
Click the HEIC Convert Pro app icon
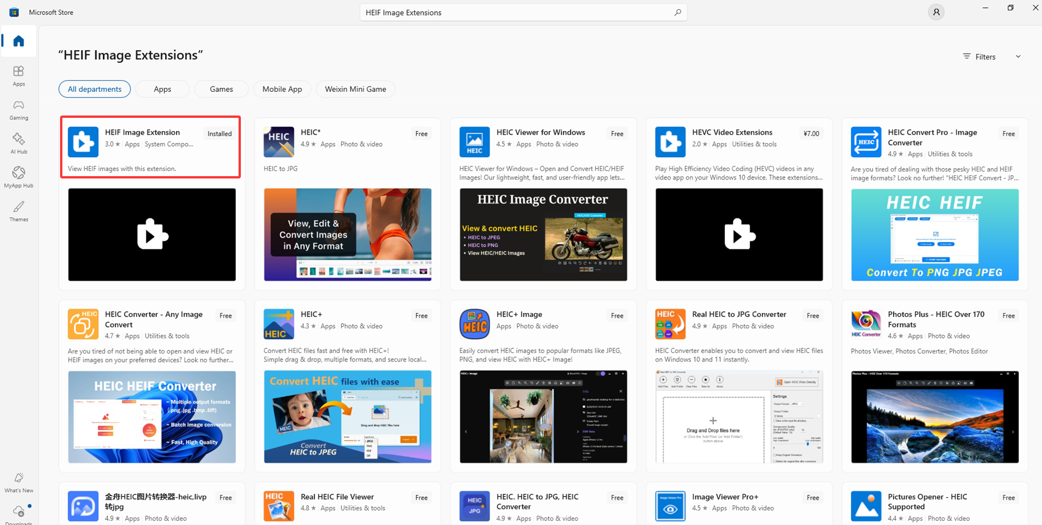pyautogui.click(x=866, y=142)
